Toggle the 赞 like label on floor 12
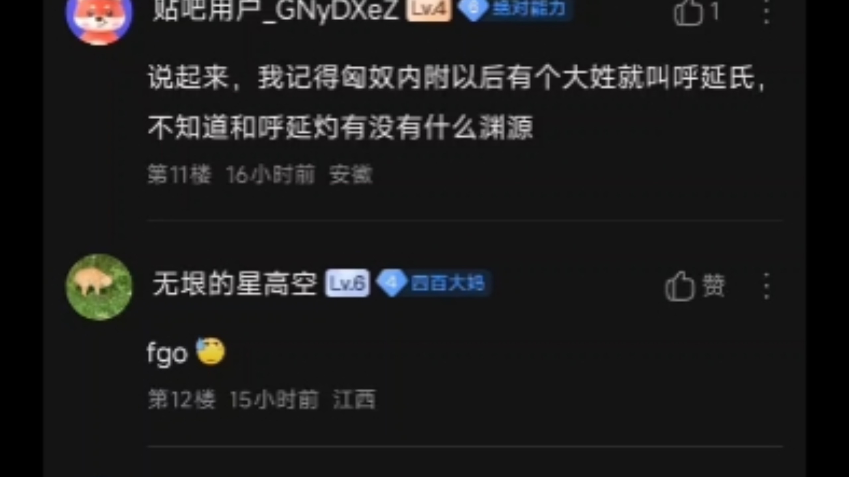The image size is (849, 477). [x=714, y=286]
